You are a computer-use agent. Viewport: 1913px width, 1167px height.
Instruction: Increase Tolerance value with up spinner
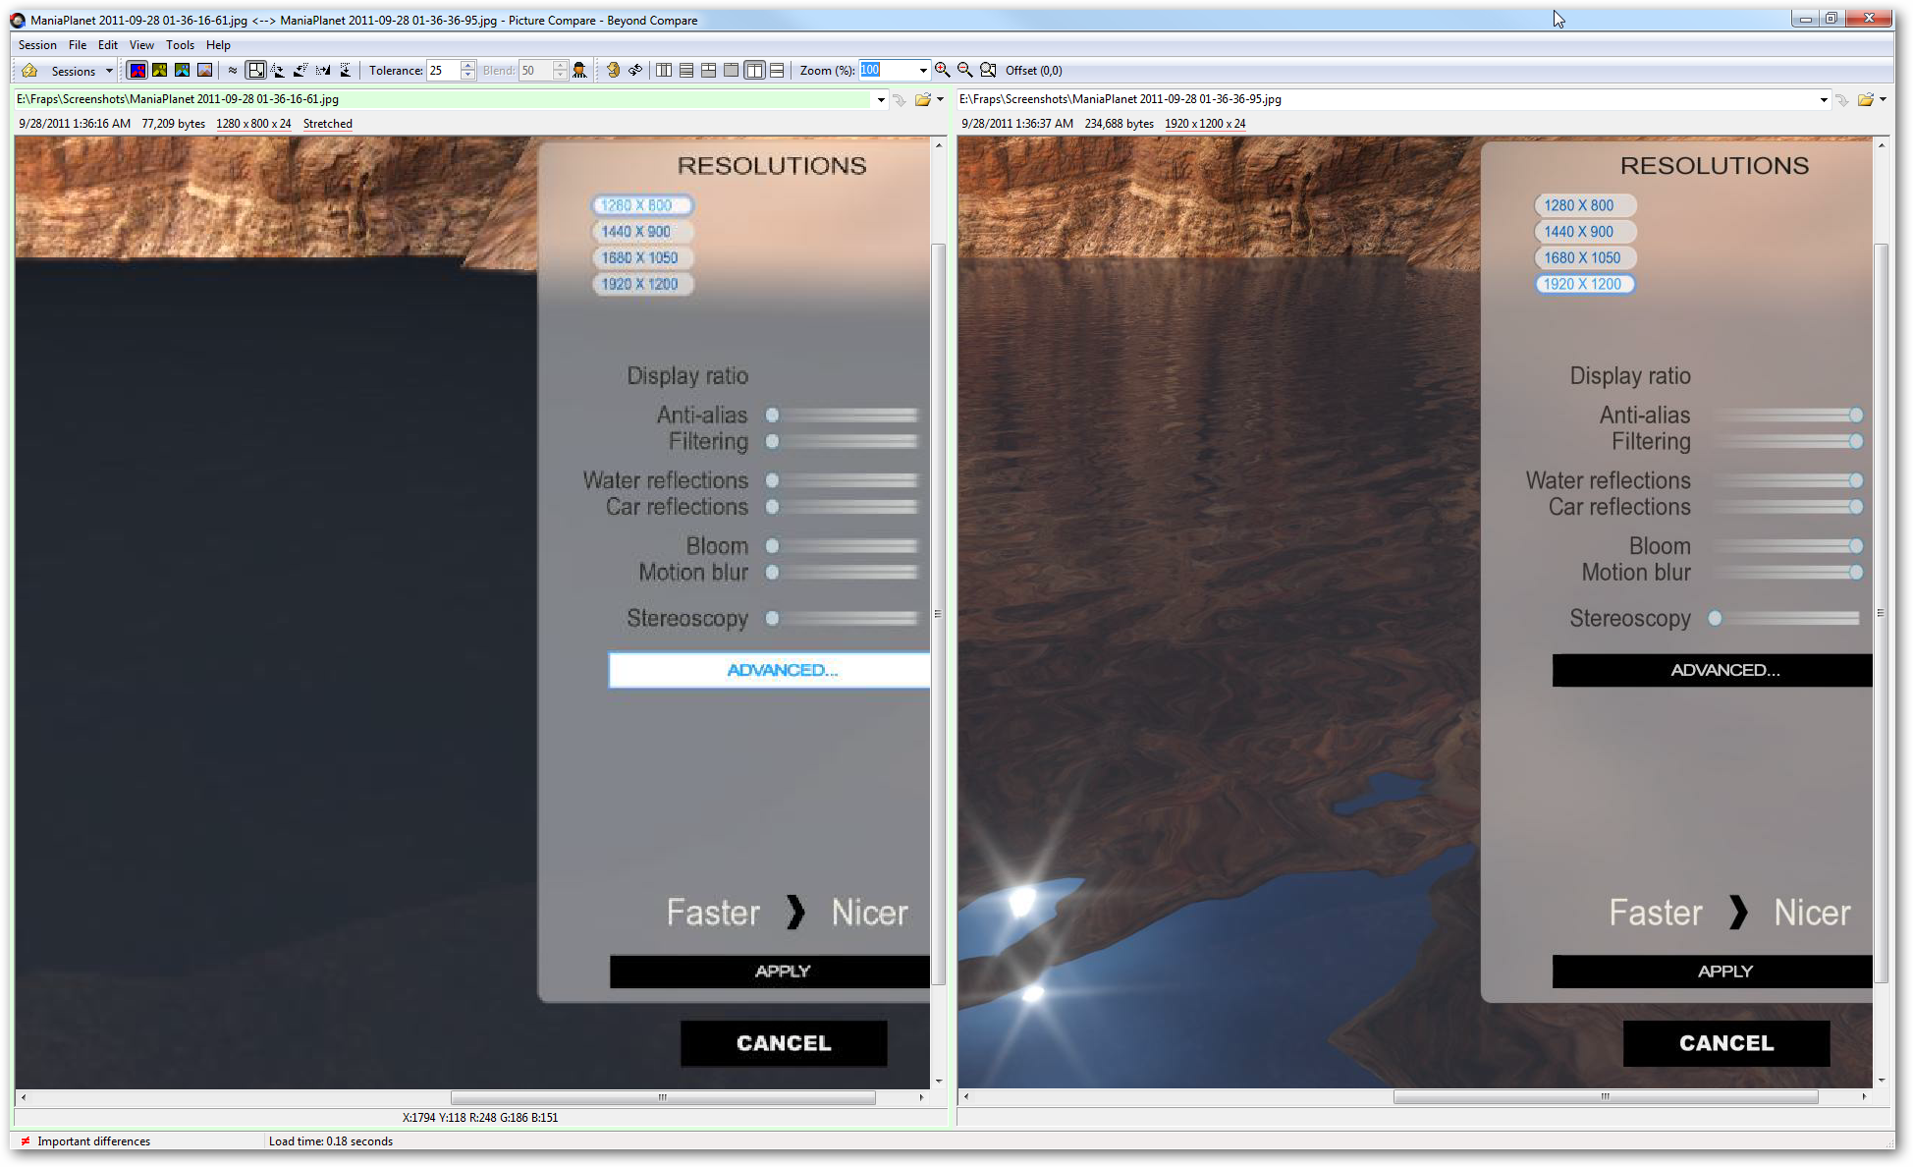pos(468,66)
